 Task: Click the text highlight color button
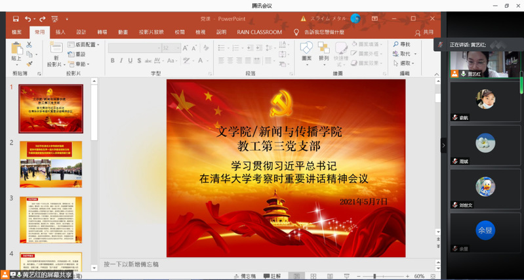[x=186, y=60]
